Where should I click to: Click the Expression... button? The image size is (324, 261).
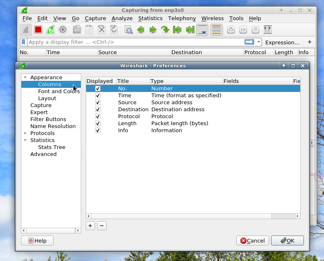click(x=282, y=42)
